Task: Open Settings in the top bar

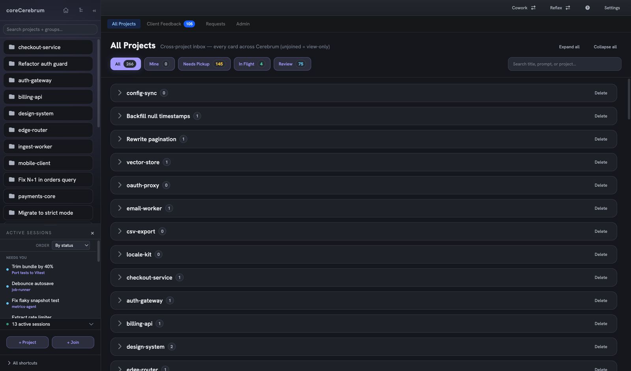Action: 612,8
